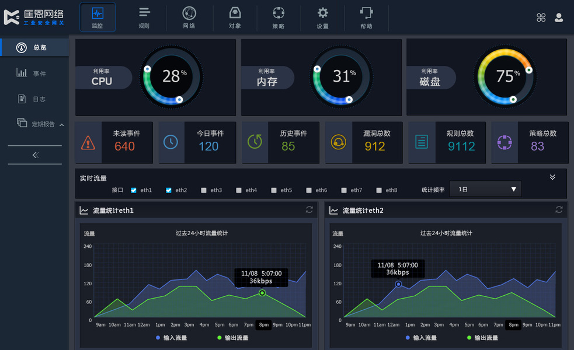The height and width of the screenshot is (350, 574).
Task: Collapse the 实时流量 panel with double chevron
Action: point(552,177)
